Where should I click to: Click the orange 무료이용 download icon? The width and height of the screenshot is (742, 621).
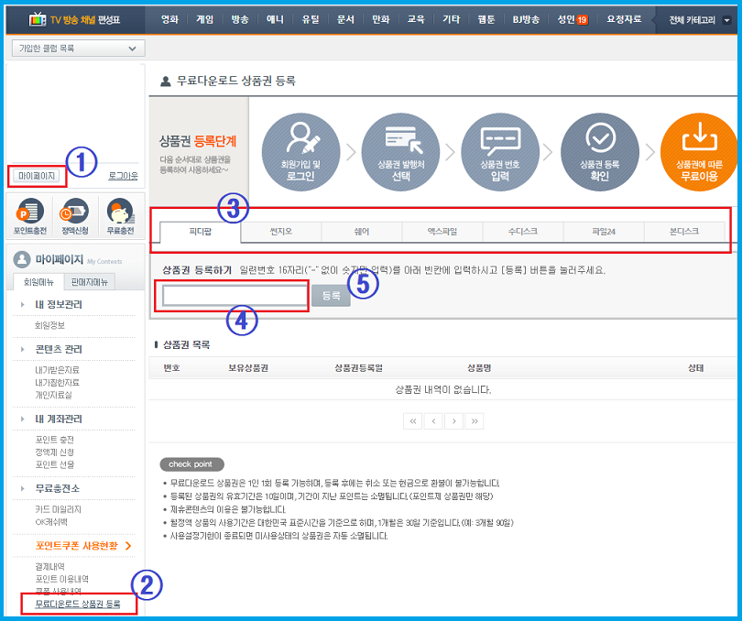point(700,152)
